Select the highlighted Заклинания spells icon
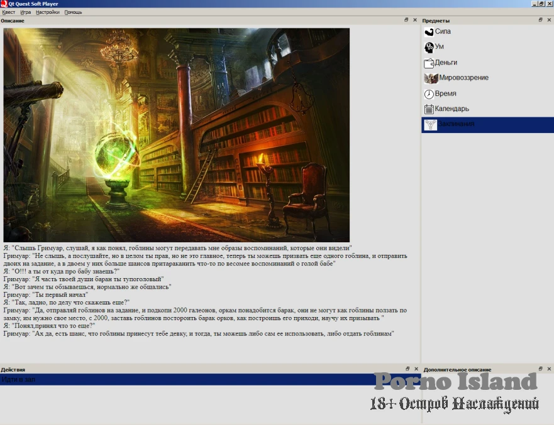Viewport: 554px width, 425px height. [x=430, y=124]
